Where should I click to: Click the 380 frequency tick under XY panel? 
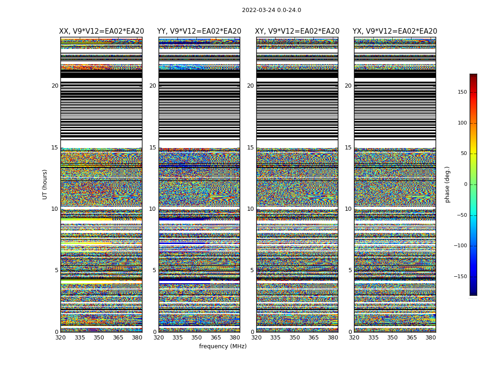(x=333, y=338)
